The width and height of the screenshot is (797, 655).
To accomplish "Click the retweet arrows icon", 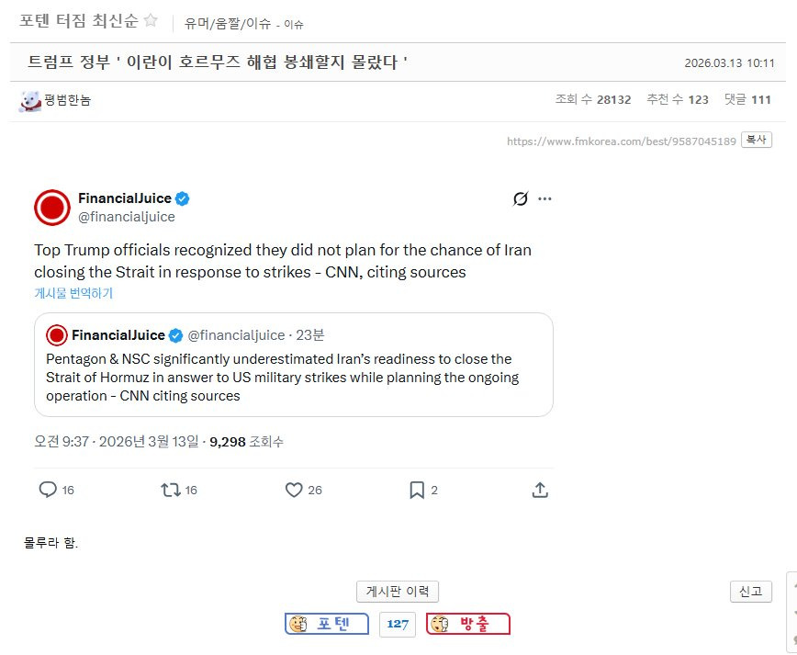I will (x=170, y=490).
